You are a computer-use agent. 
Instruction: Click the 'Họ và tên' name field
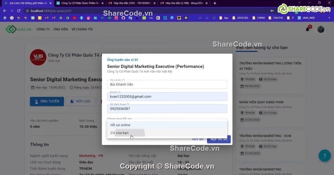167,85
